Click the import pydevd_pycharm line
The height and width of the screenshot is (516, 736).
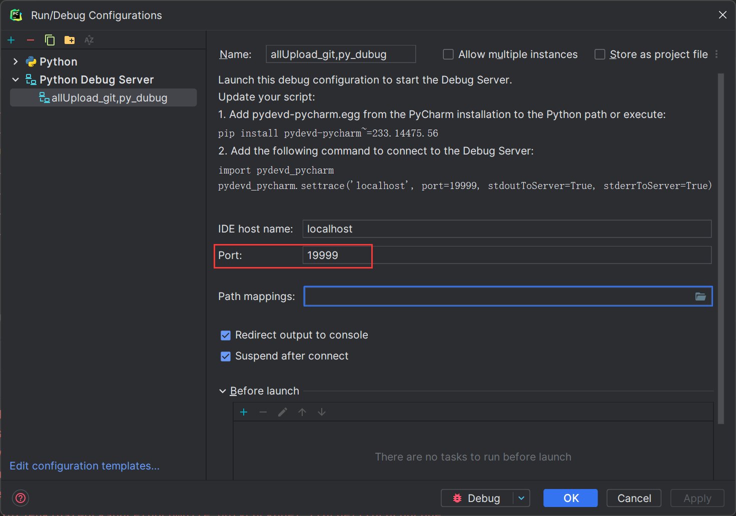276,170
